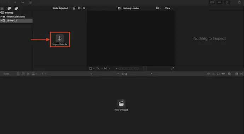Open the Titles and Generators sidebar

click(16, 8)
